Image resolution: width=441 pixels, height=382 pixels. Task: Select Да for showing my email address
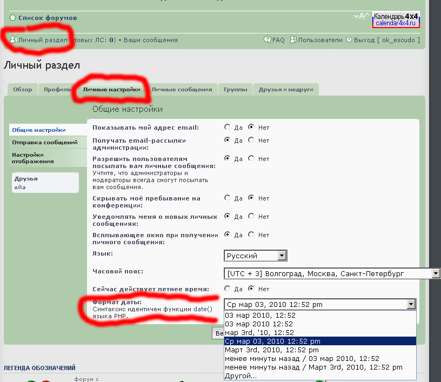coord(227,128)
